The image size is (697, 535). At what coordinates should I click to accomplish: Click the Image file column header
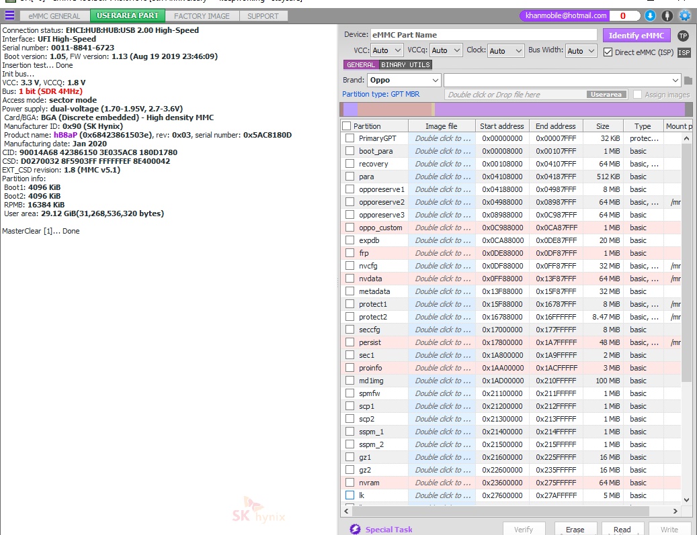click(442, 126)
